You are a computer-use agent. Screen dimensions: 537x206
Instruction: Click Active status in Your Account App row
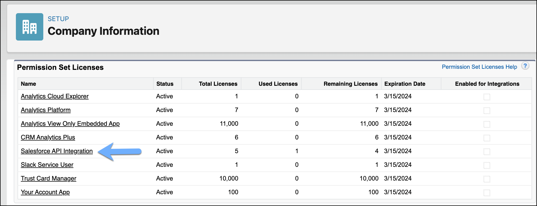[x=165, y=192]
